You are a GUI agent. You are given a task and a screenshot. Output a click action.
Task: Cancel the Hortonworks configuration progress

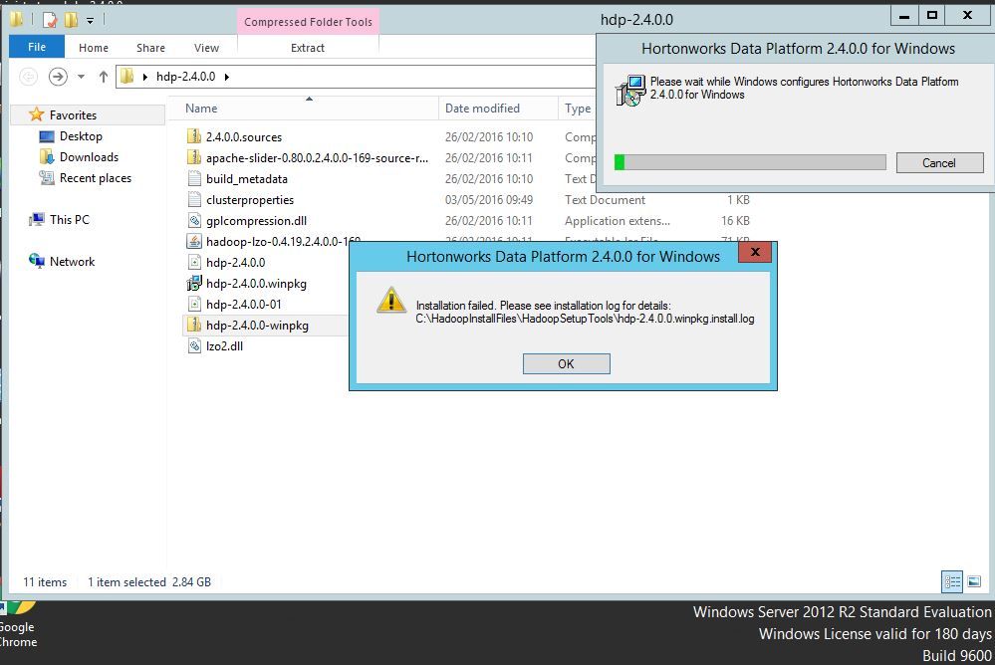pyautogui.click(x=939, y=162)
